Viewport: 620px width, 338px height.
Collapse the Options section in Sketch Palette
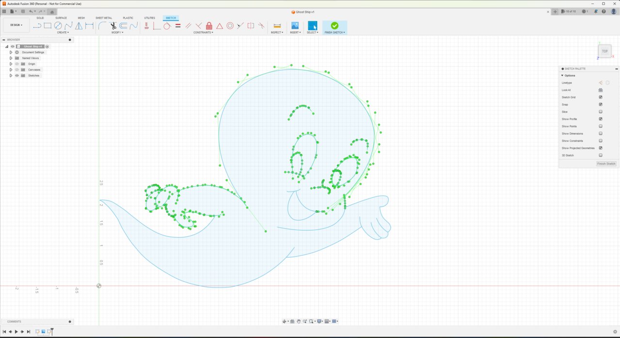(562, 76)
